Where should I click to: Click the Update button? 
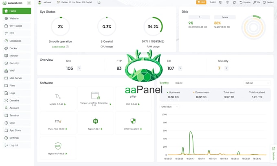(245, 2)
